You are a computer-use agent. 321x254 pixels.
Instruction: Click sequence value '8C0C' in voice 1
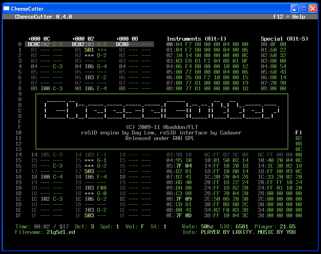pos(34,44)
